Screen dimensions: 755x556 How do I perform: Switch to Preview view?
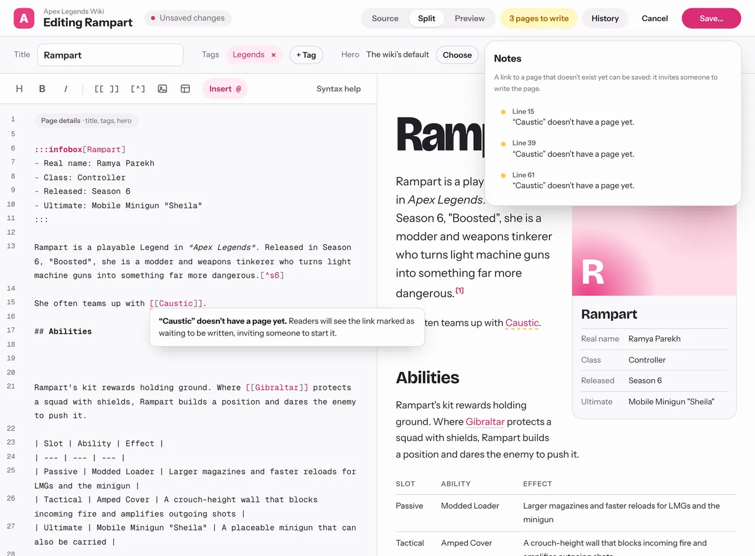pos(470,18)
